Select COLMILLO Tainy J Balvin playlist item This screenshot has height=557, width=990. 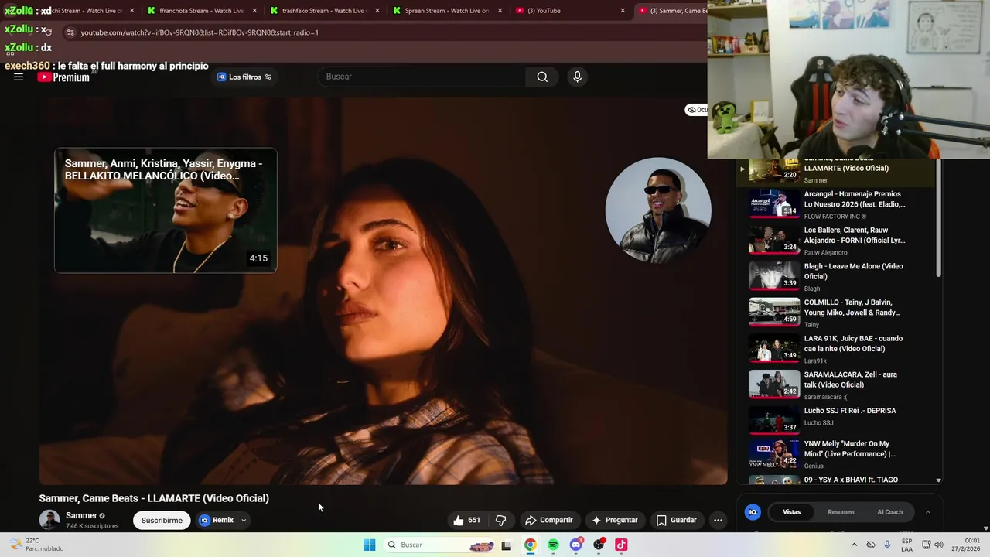coord(841,313)
